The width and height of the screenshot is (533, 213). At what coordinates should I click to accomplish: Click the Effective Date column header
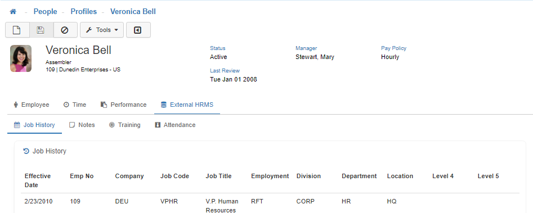pos(38,180)
